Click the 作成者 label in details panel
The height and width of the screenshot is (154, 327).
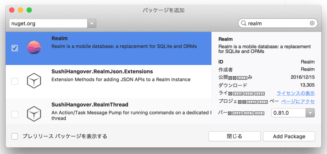pos(225,69)
